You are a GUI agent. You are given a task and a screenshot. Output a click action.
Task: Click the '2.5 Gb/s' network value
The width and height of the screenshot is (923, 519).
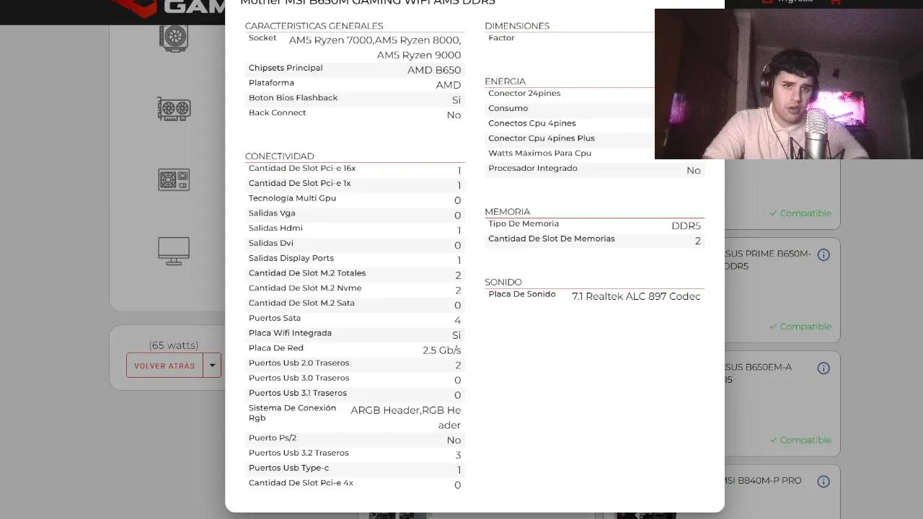click(441, 350)
